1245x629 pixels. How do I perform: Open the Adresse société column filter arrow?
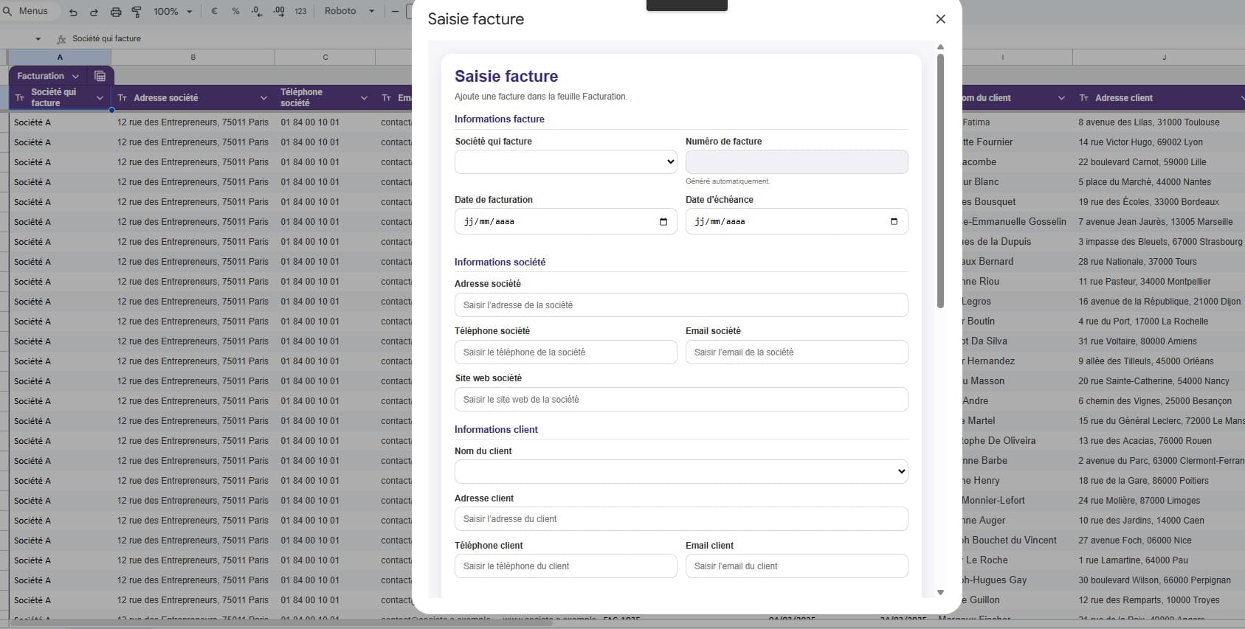[263, 98]
